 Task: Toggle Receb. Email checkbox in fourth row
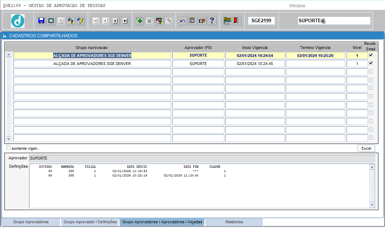(371, 80)
